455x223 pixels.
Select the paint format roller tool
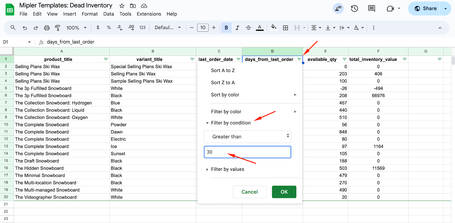[x=57, y=28]
